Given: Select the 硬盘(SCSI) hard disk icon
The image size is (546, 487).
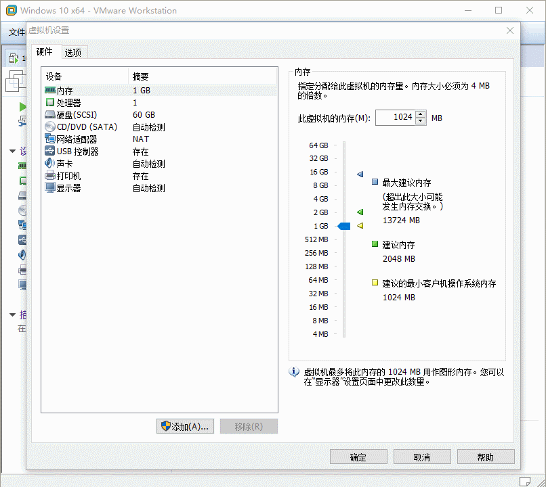Looking at the screenshot, I should tap(50, 115).
